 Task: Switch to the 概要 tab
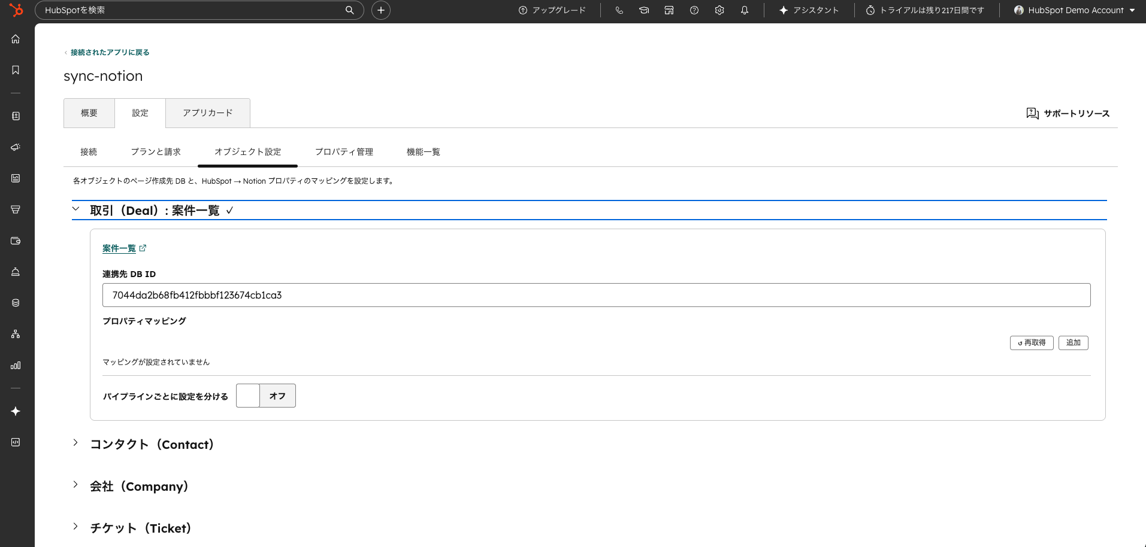pyautogui.click(x=89, y=113)
